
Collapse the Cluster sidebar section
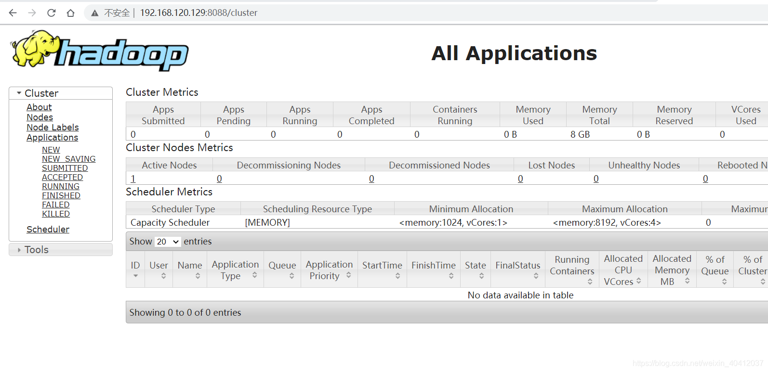click(61, 93)
